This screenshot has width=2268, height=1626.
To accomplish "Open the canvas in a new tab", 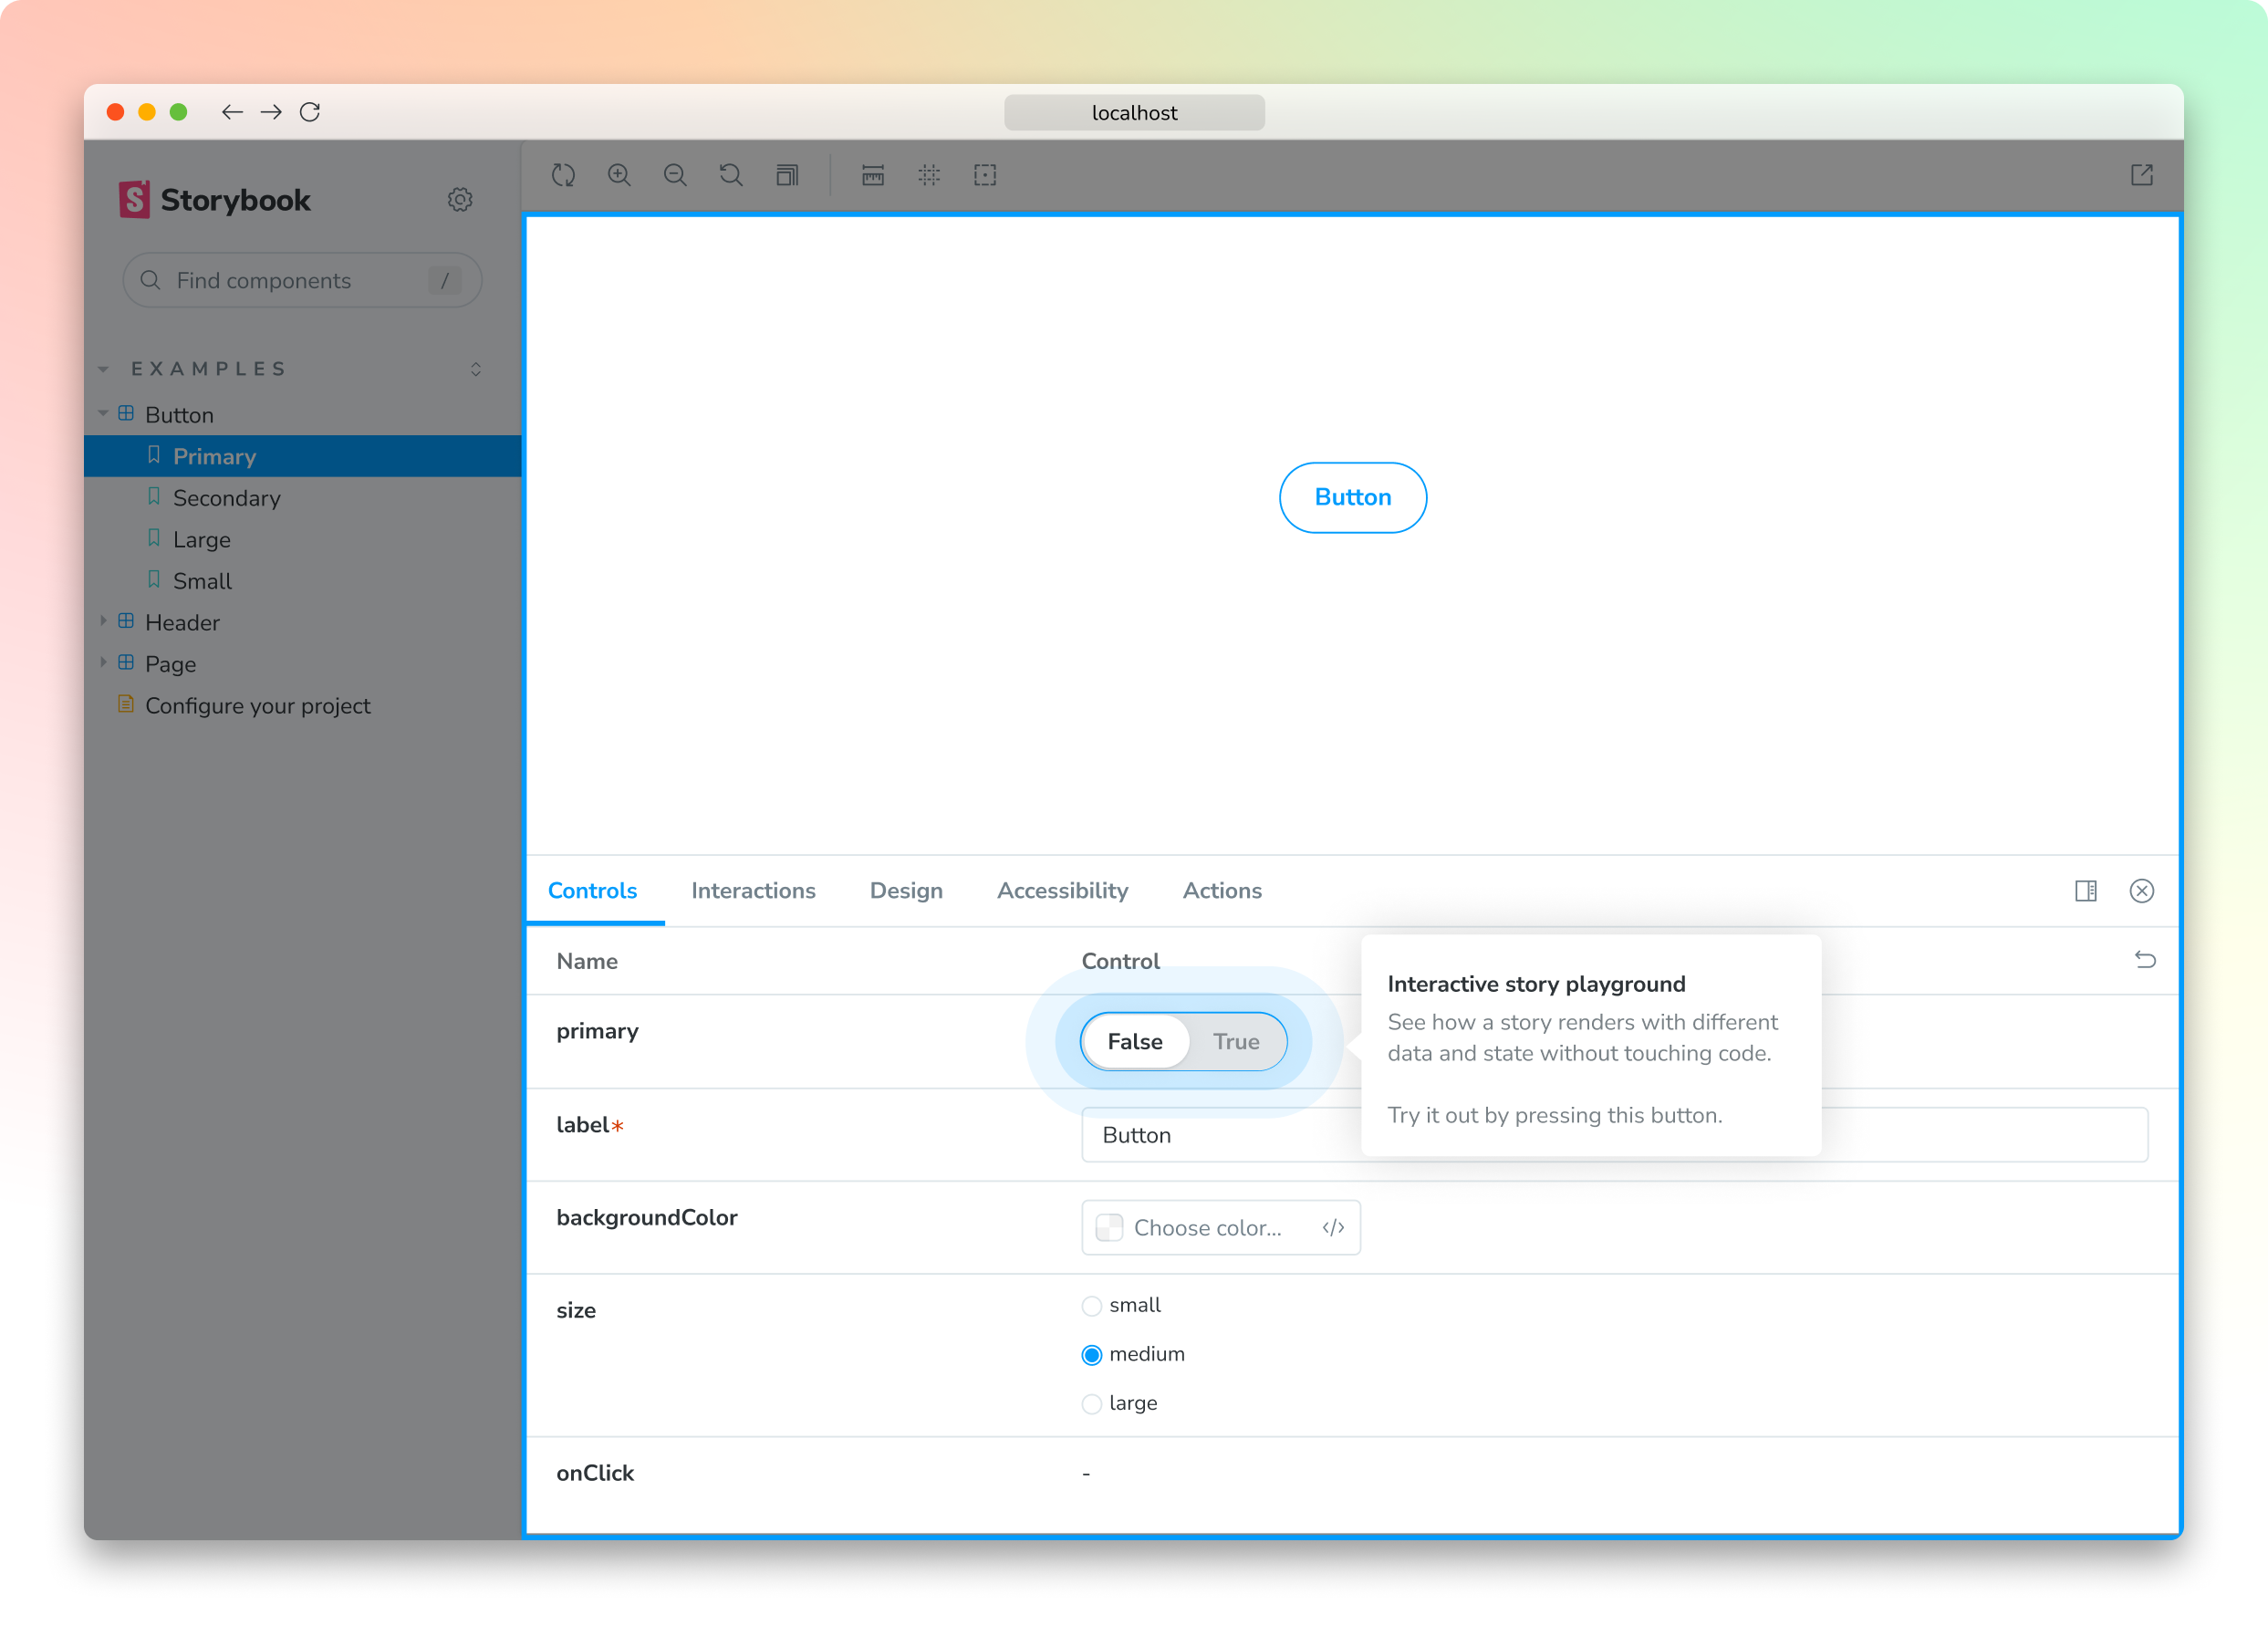I will click(2142, 175).
